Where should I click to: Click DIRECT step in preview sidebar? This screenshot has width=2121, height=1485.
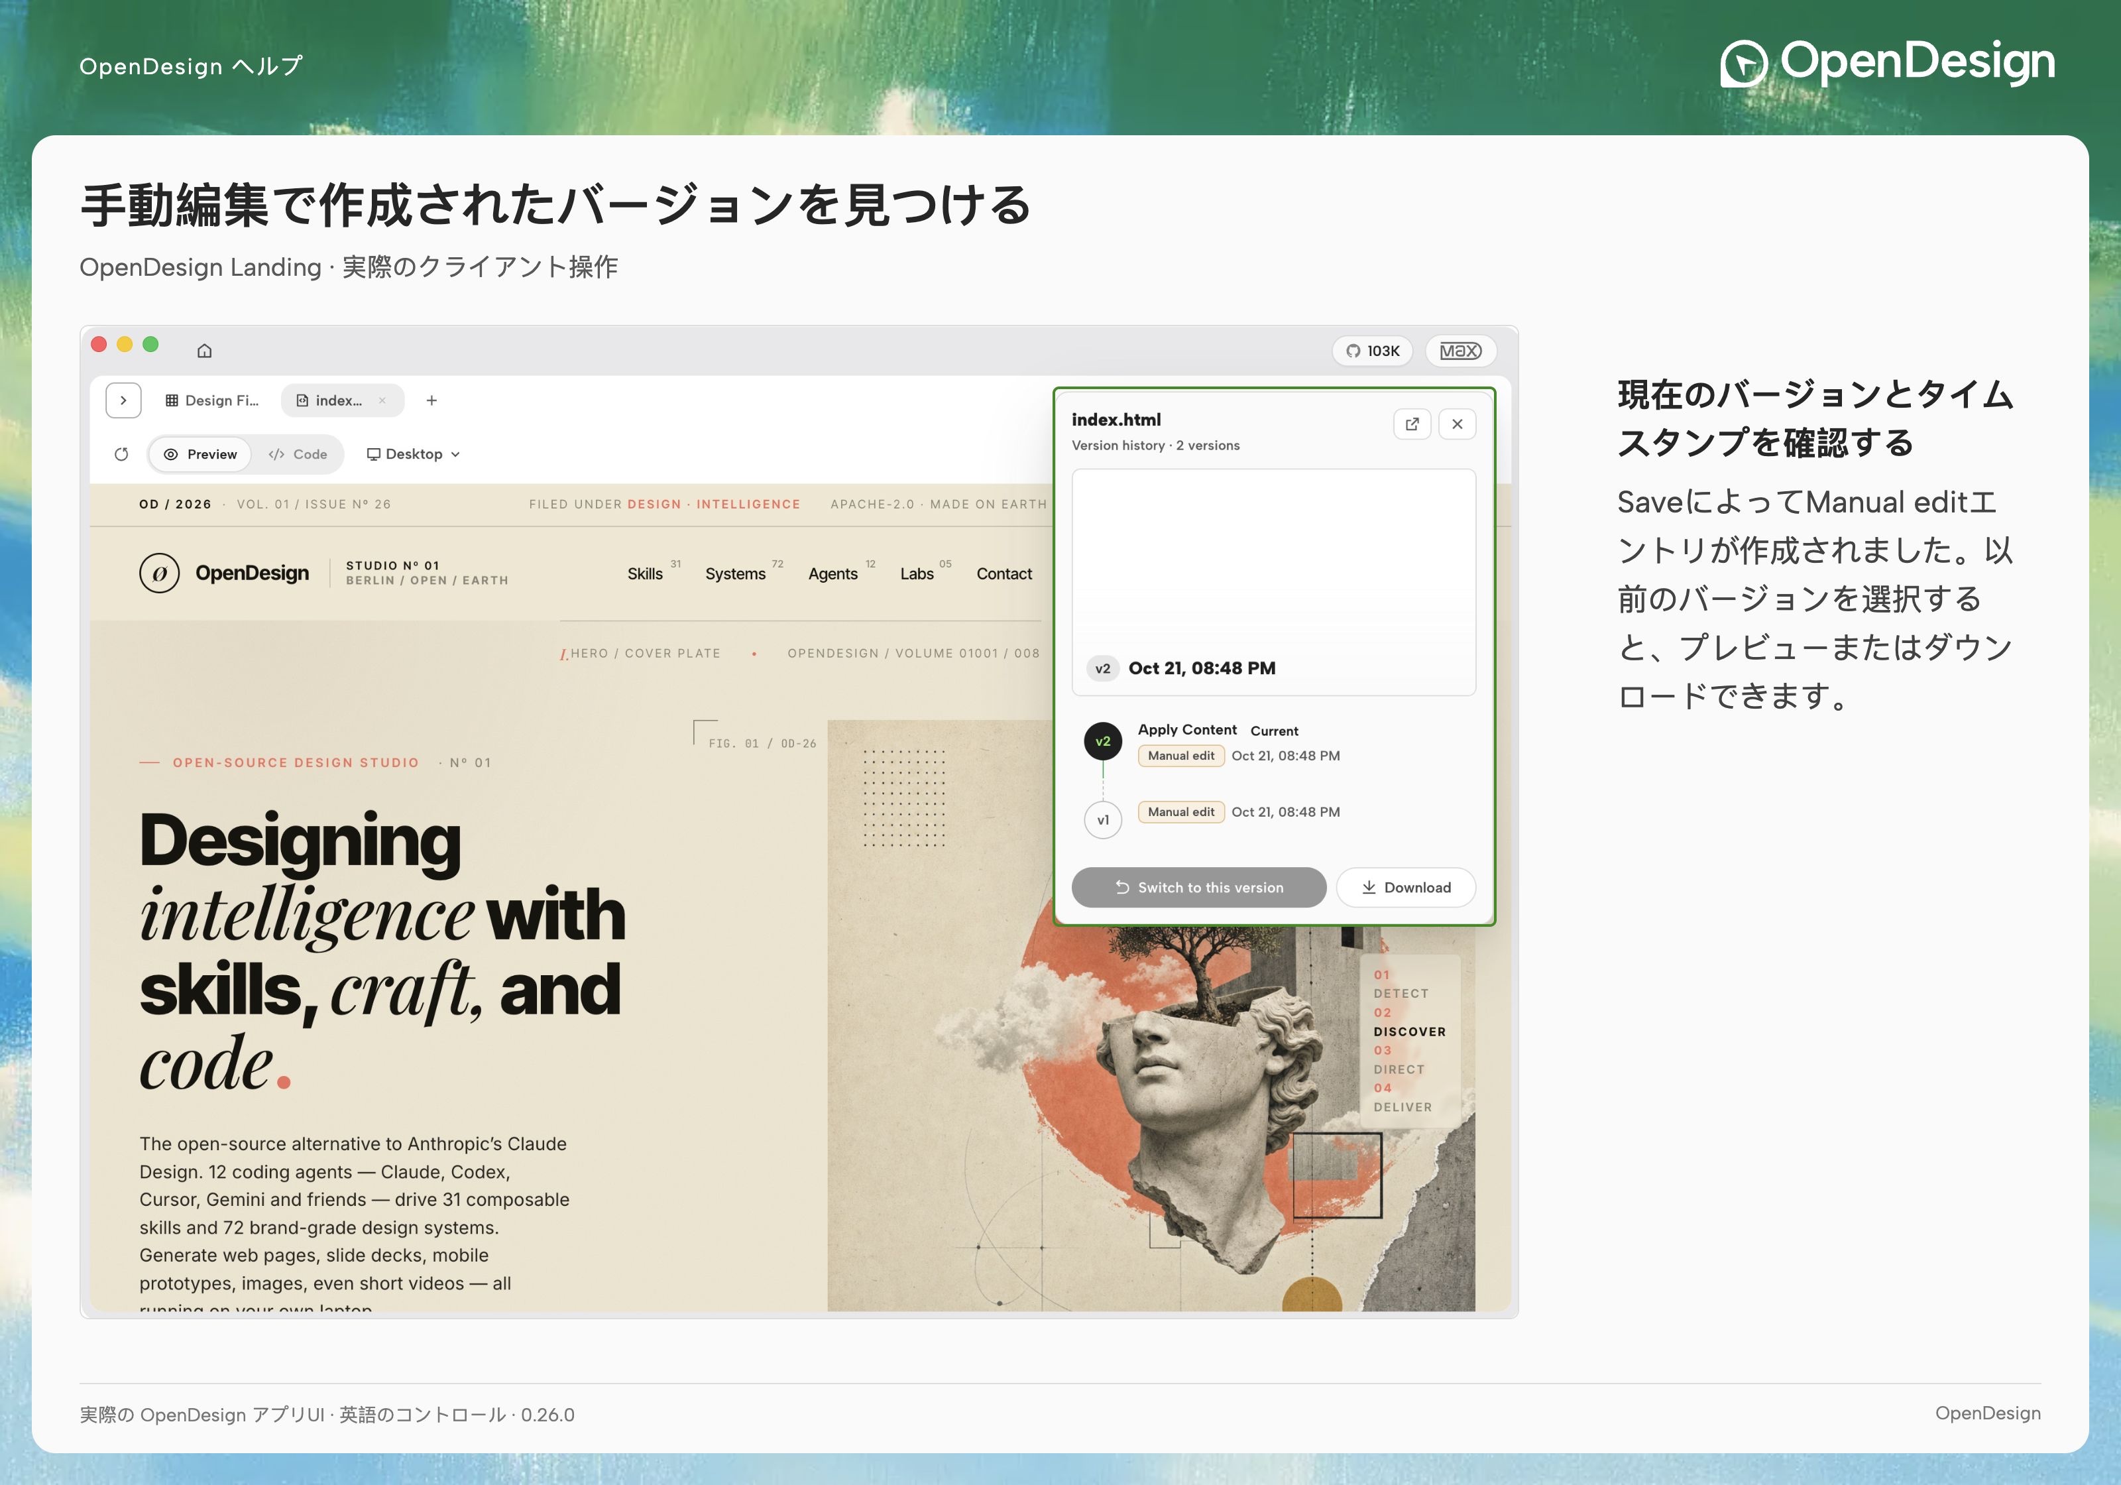[1399, 1069]
